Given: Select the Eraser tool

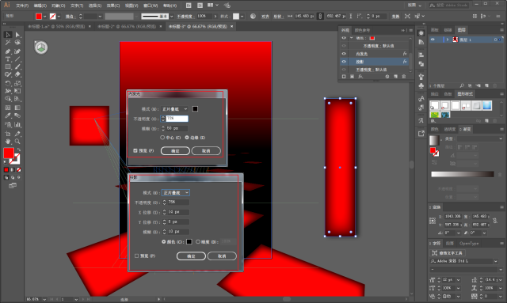Looking at the screenshot, I should click(17, 74).
